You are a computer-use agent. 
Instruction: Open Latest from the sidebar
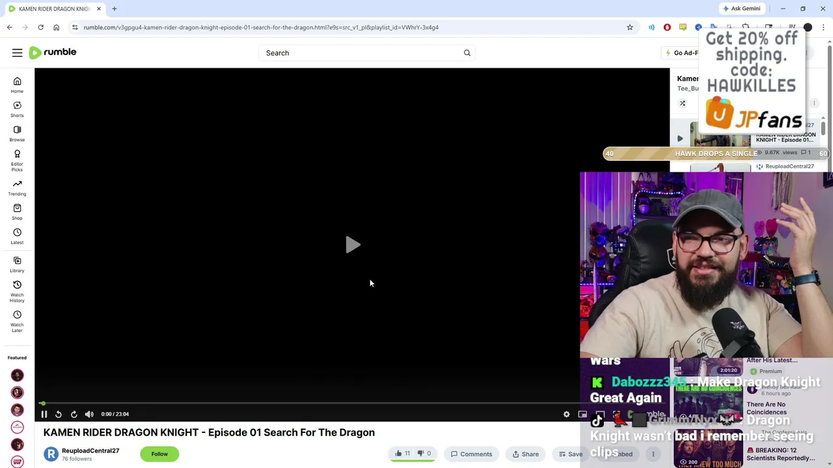(17, 236)
